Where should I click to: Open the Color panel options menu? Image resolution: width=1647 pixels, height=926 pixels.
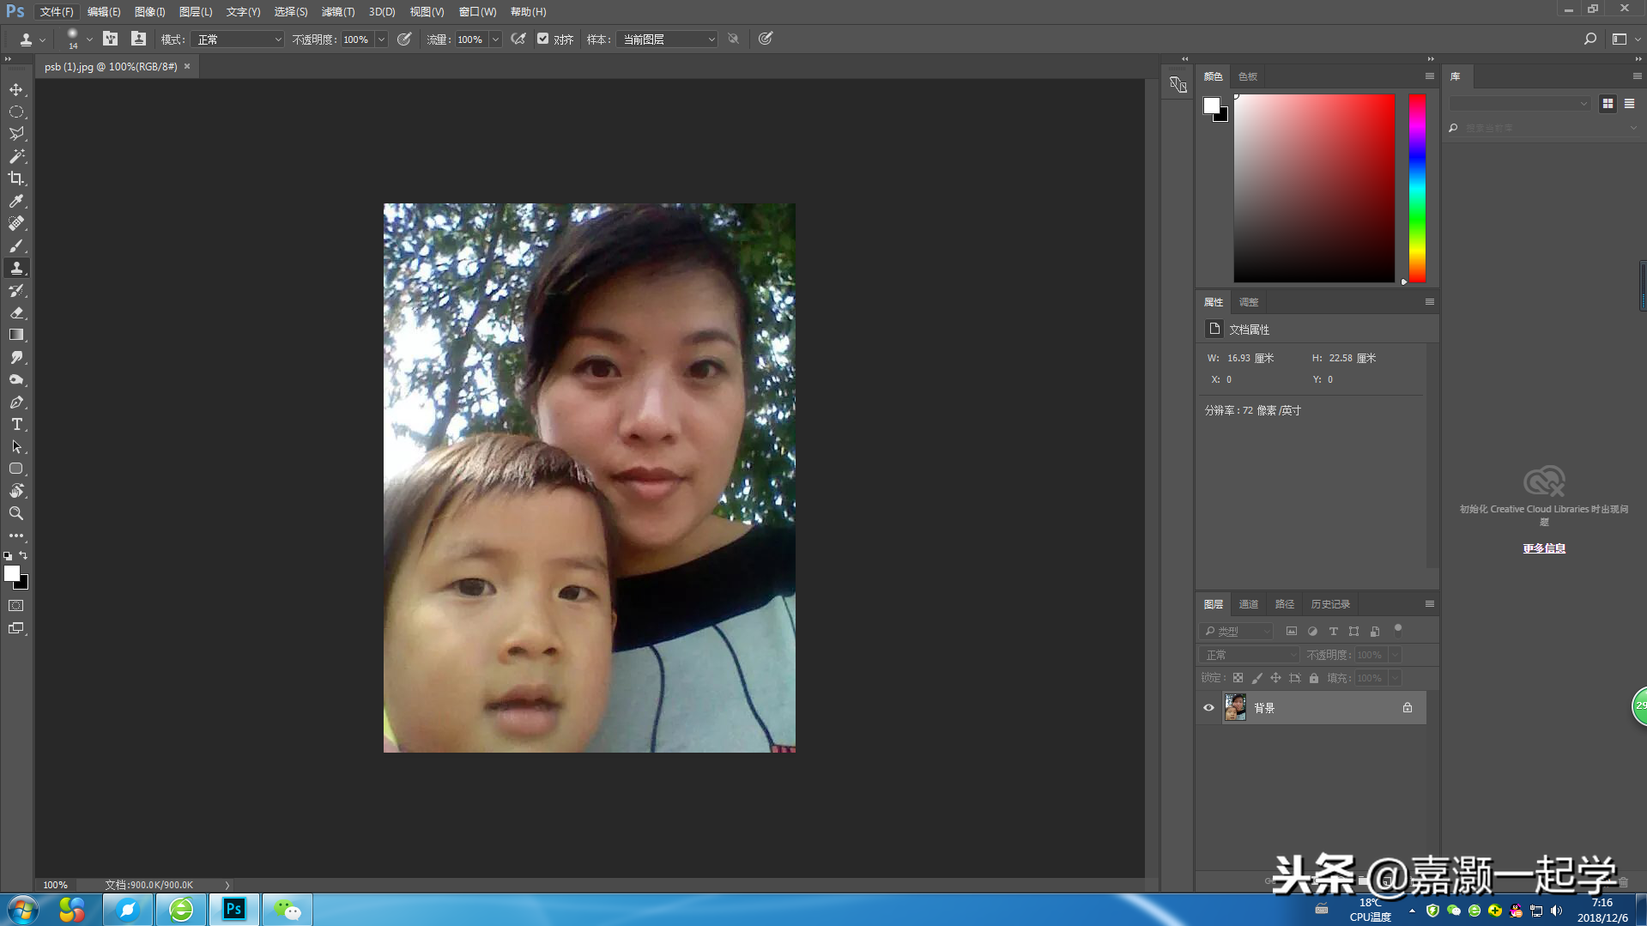(x=1430, y=76)
